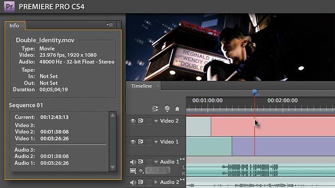Viewport: 335px width, 188px height.
Task: Click the 23.976 fps, 1920 x 1080 value
Action: pyautogui.click(x=68, y=55)
